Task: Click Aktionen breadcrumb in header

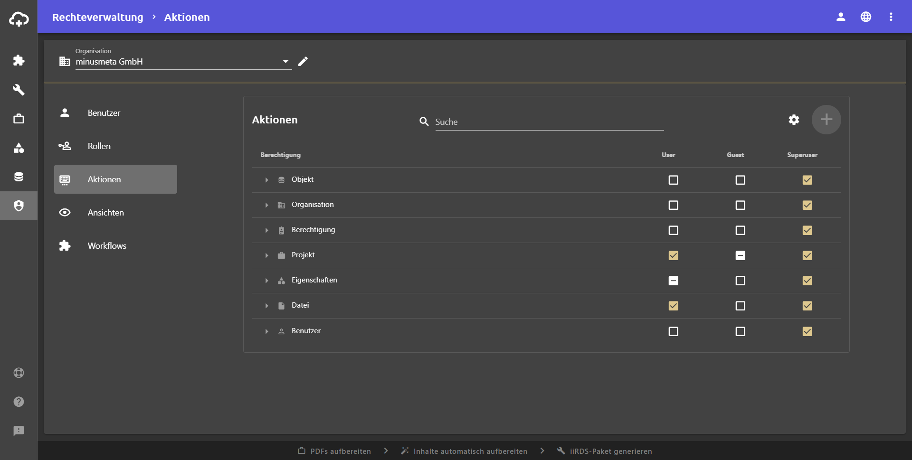Action: [187, 17]
